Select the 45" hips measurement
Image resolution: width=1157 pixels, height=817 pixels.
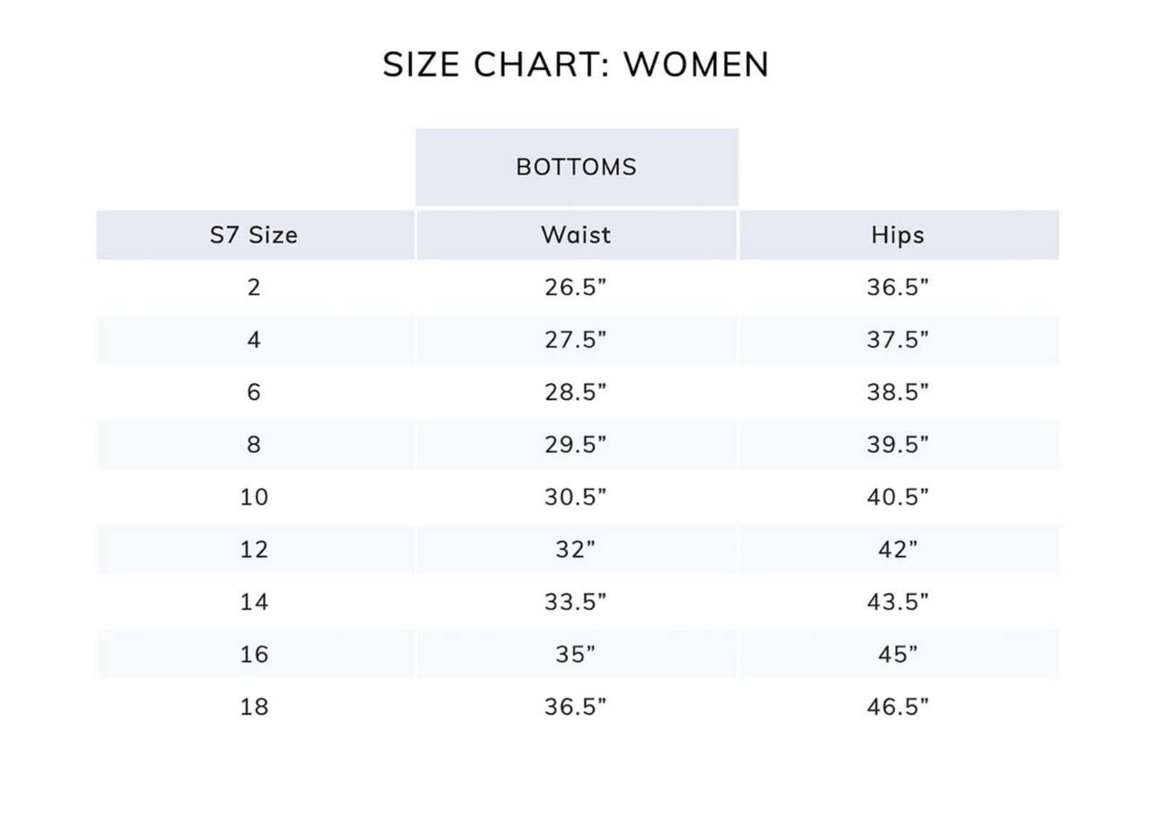pos(897,654)
